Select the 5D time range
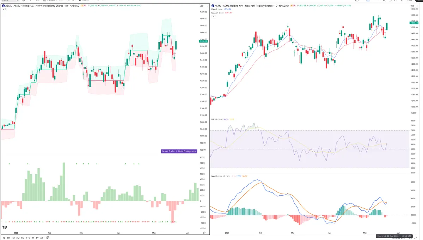The width and height of the screenshot is (423, 240). pyautogui.click(x=8, y=238)
